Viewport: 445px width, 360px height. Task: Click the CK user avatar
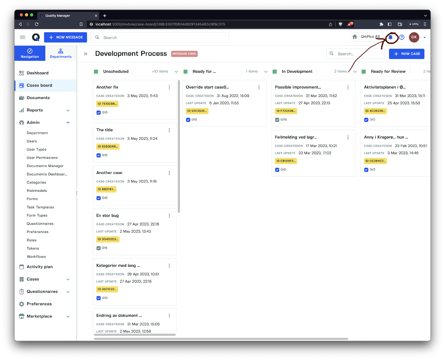(414, 37)
